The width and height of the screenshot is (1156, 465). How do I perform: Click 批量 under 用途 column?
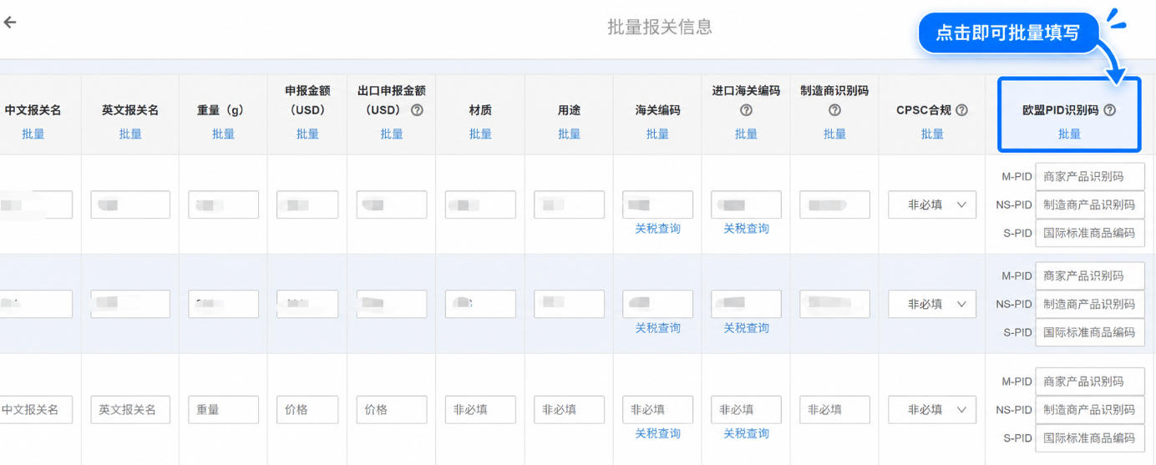(569, 134)
